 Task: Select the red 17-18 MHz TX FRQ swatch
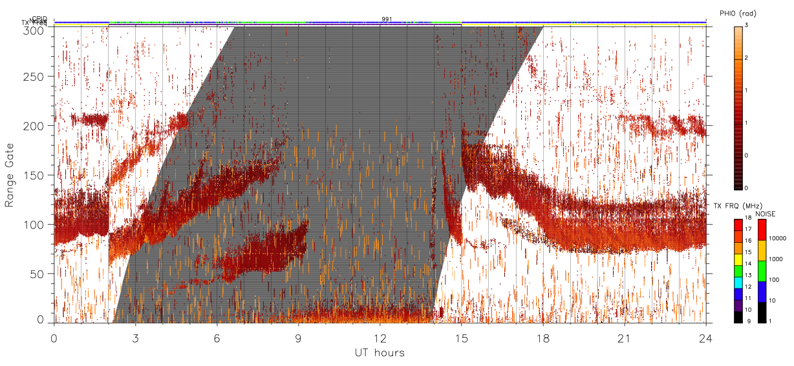[x=738, y=225]
